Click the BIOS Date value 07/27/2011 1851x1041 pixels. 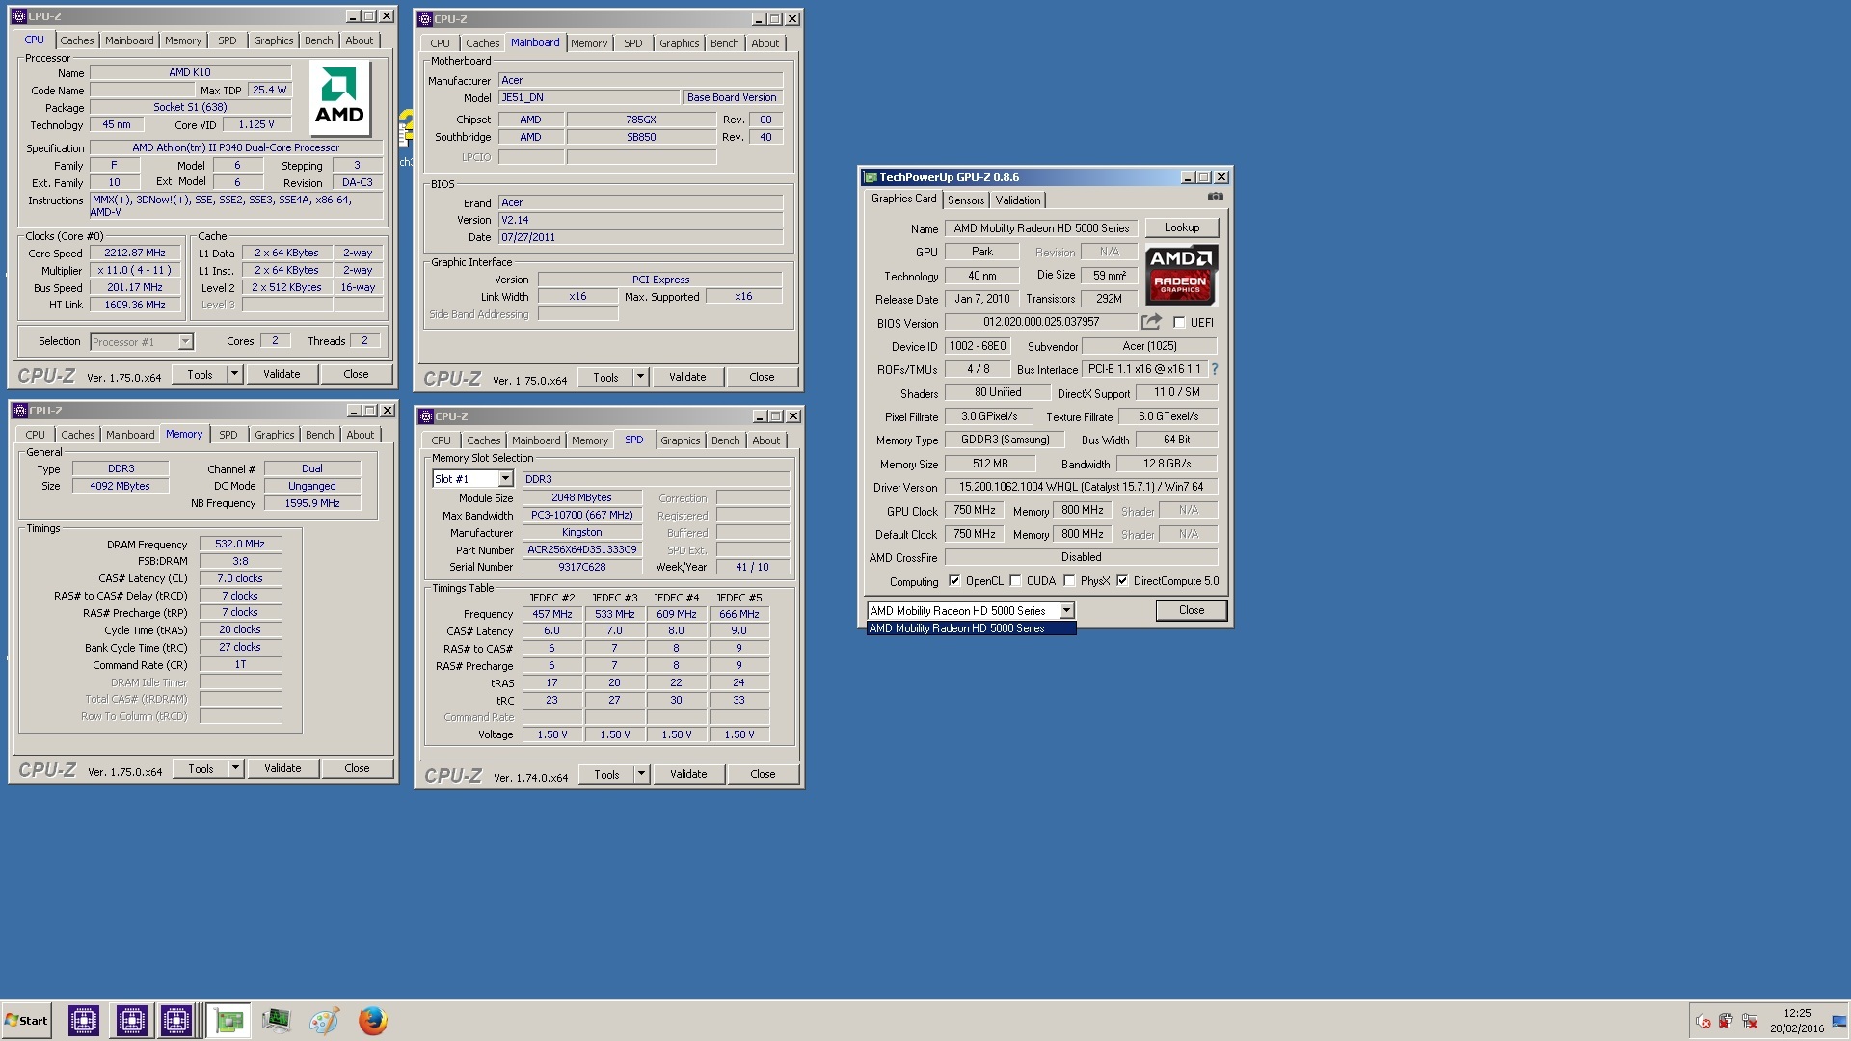pyautogui.click(x=640, y=237)
